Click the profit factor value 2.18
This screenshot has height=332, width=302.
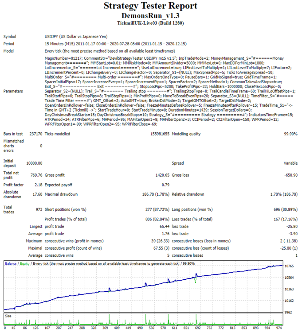pyautogui.click(x=39, y=185)
